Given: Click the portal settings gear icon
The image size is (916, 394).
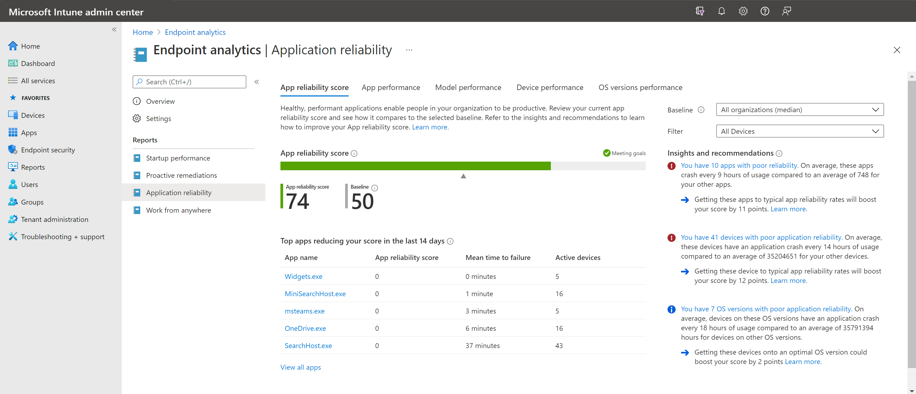Looking at the screenshot, I should (x=743, y=11).
